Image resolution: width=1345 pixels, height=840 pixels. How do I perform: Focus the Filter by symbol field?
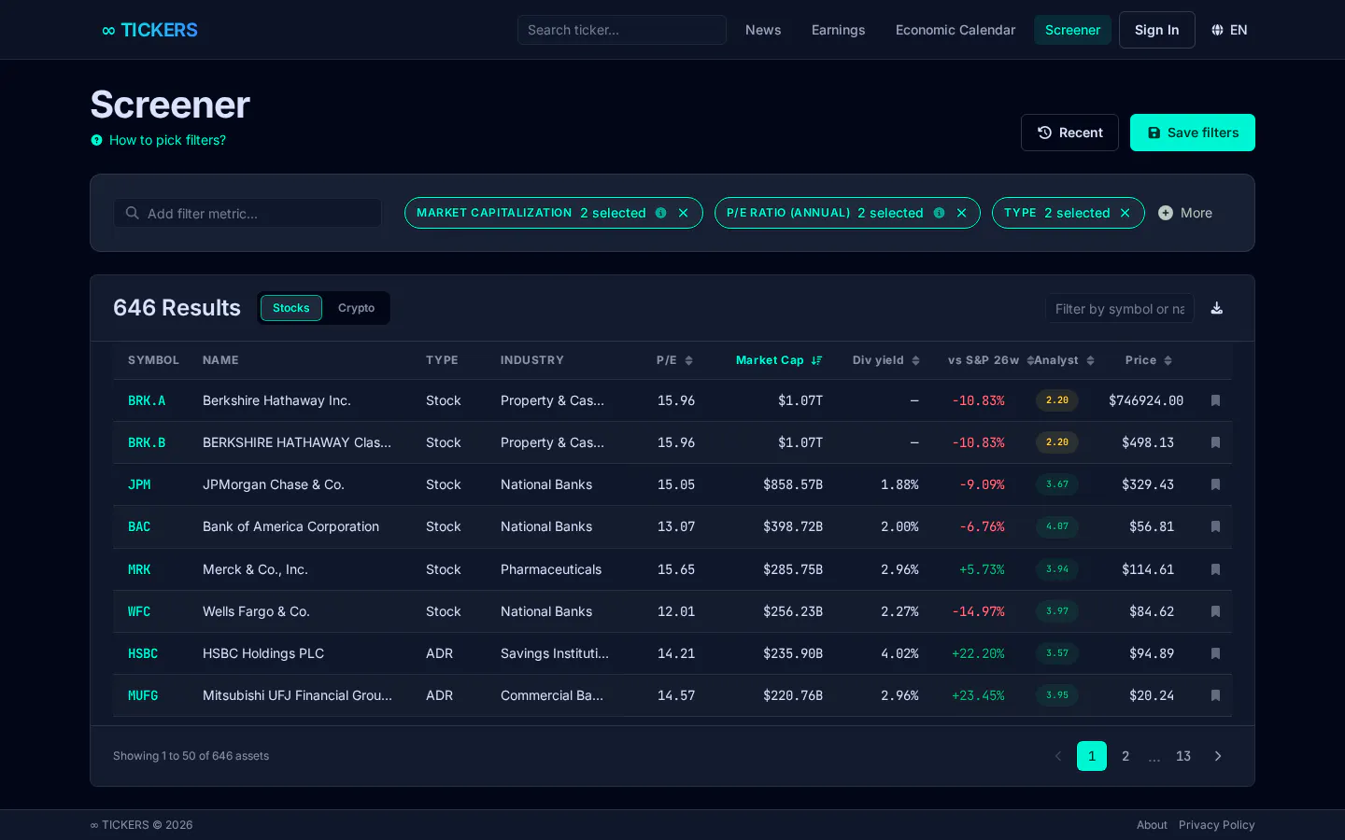click(x=1120, y=308)
